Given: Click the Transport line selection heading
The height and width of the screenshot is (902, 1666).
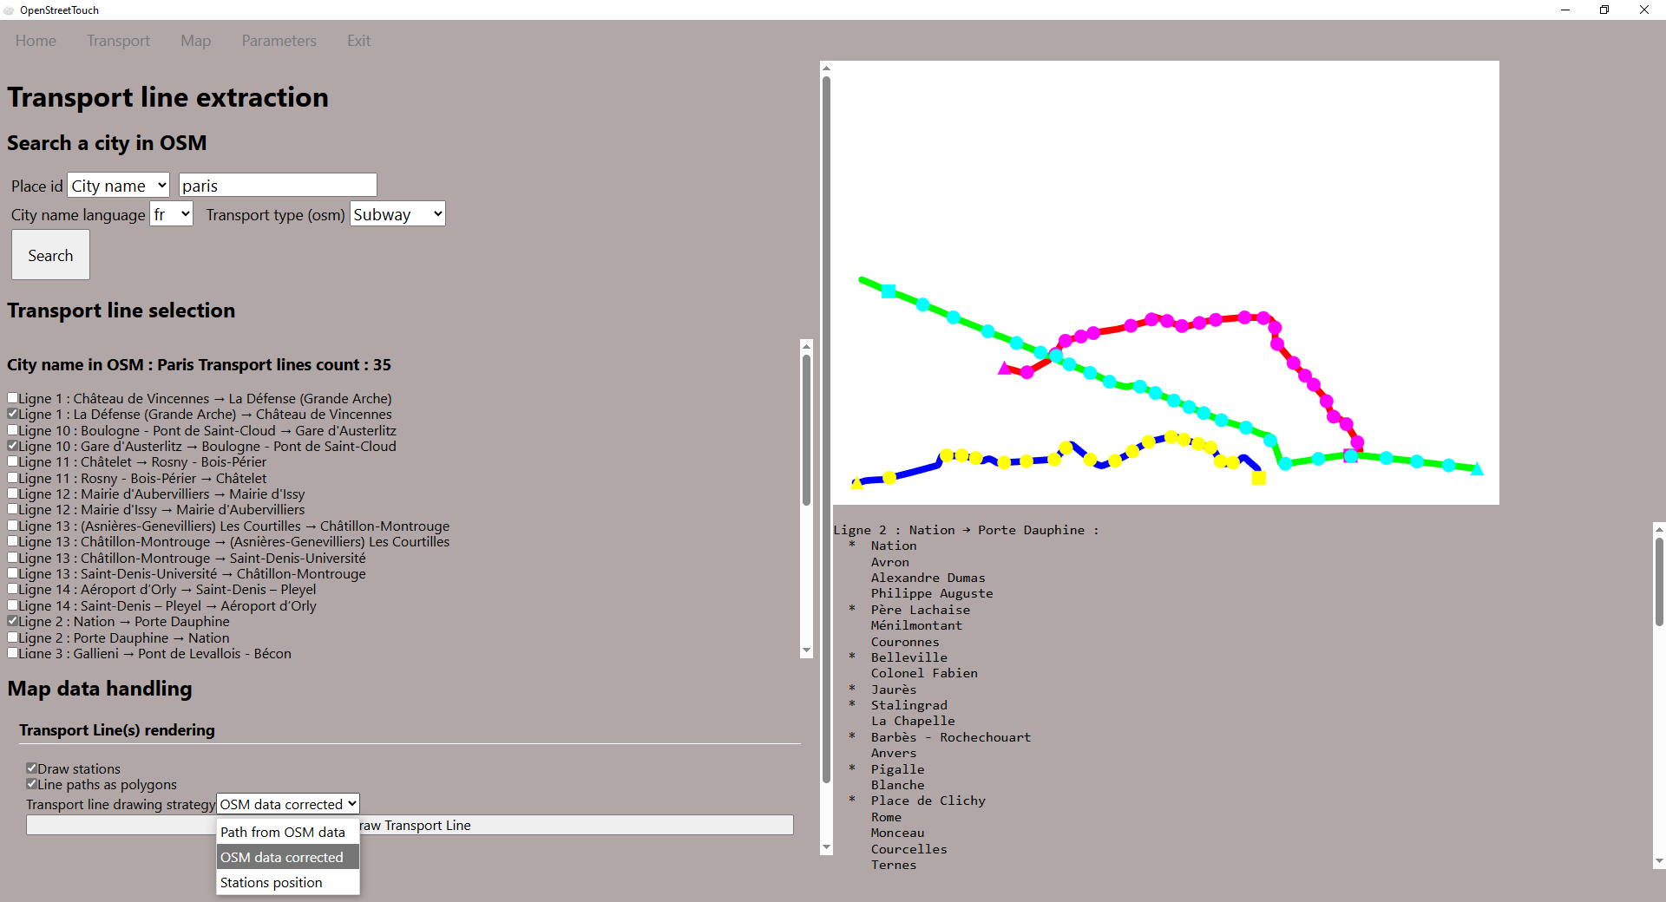Looking at the screenshot, I should tap(121, 310).
